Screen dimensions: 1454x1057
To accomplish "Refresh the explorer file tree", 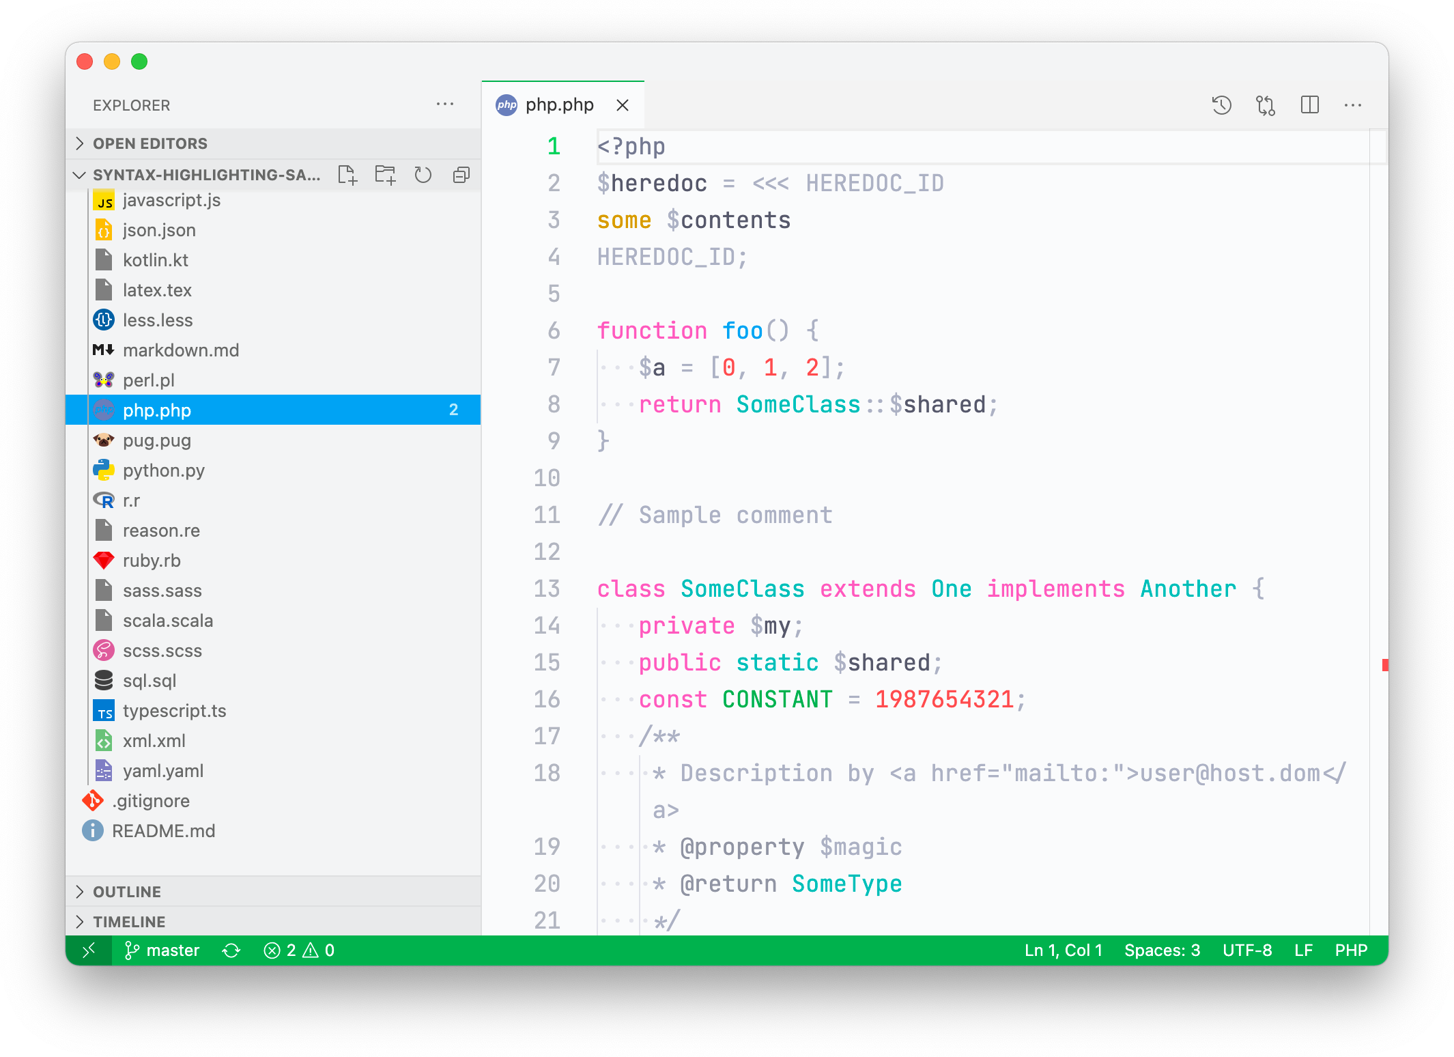I will coord(423,175).
